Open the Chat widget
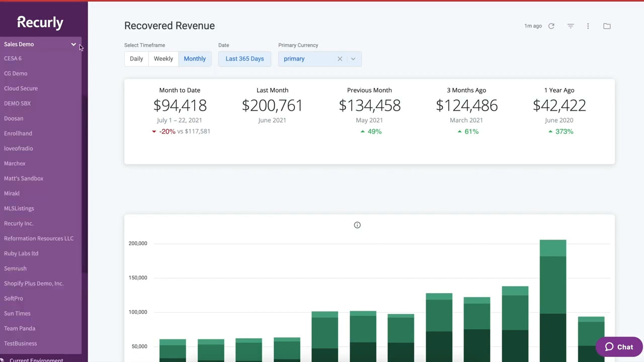The width and height of the screenshot is (644, 362). point(619,347)
